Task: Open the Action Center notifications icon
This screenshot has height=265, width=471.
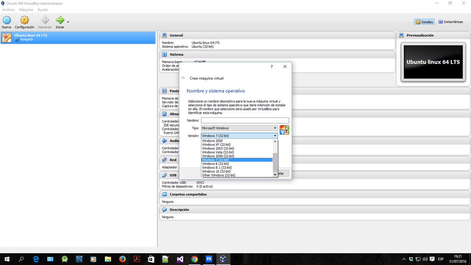Action: pos(432,259)
